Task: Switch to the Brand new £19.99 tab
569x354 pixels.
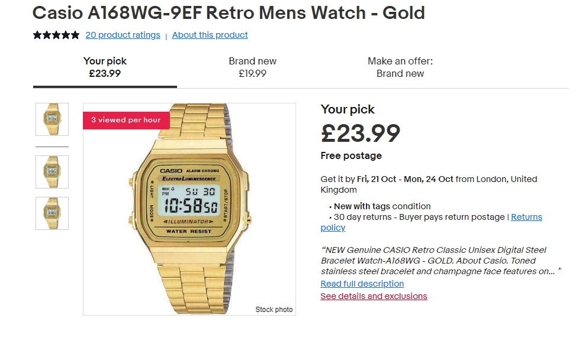Action: click(x=252, y=67)
